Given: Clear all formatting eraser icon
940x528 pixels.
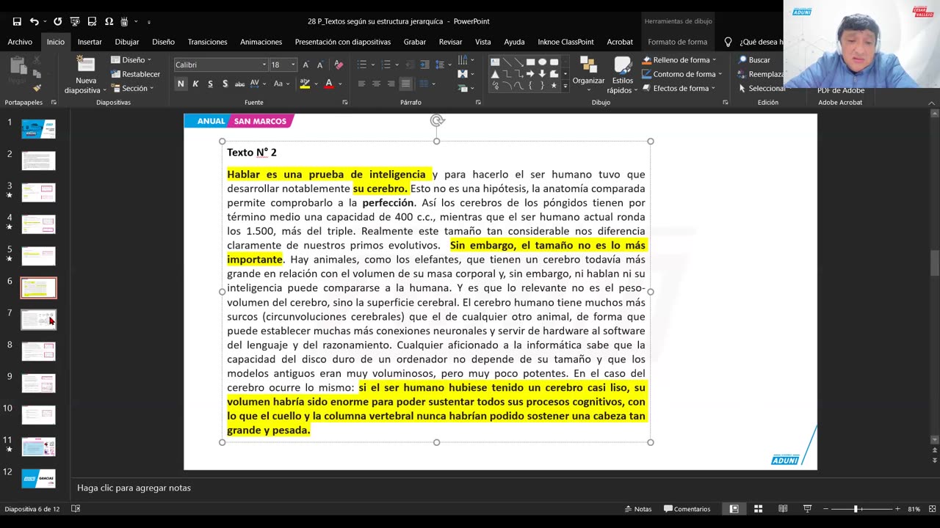Looking at the screenshot, I should click(339, 65).
